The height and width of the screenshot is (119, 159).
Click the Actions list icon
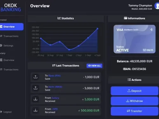pos(129,80)
